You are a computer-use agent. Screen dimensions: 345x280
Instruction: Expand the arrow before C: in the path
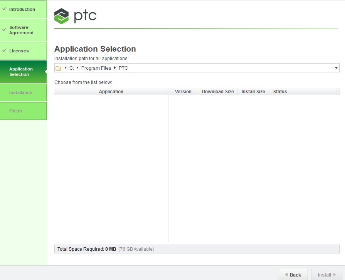pos(66,68)
